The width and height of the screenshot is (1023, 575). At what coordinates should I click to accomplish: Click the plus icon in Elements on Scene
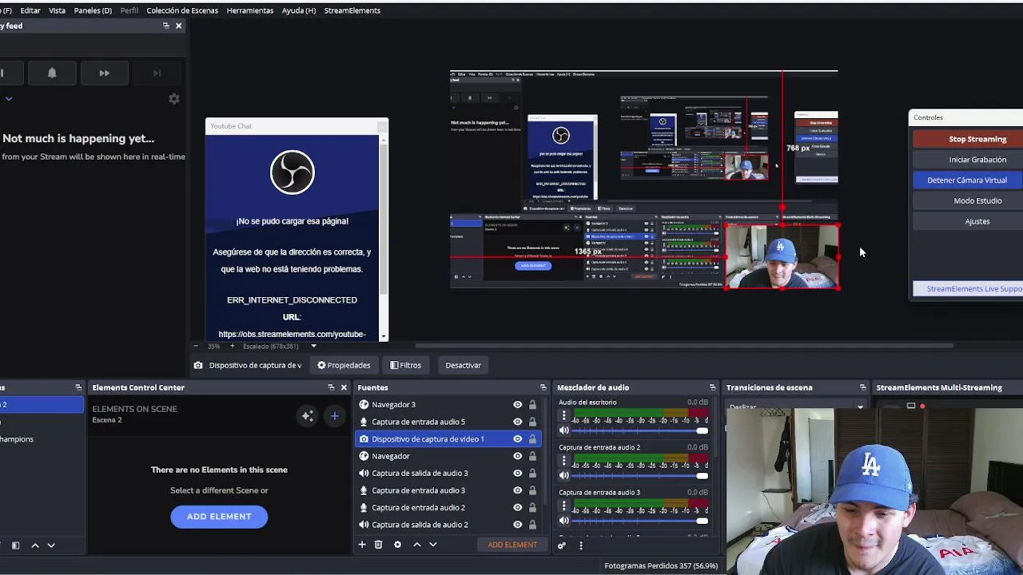(x=335, y=415)
